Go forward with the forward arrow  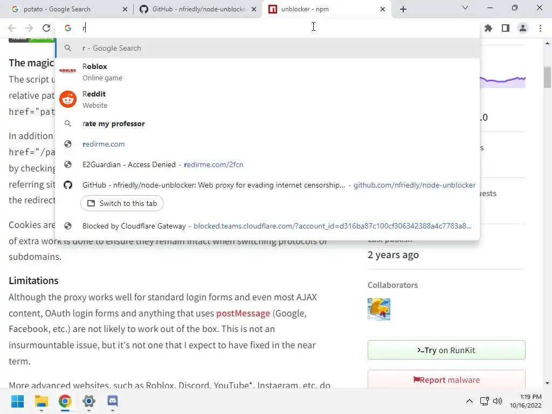click(29, 28)
